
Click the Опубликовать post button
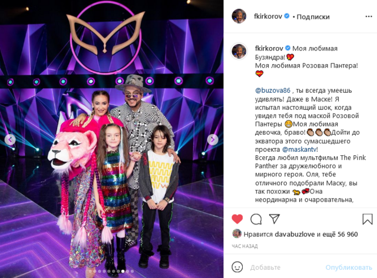349,267
